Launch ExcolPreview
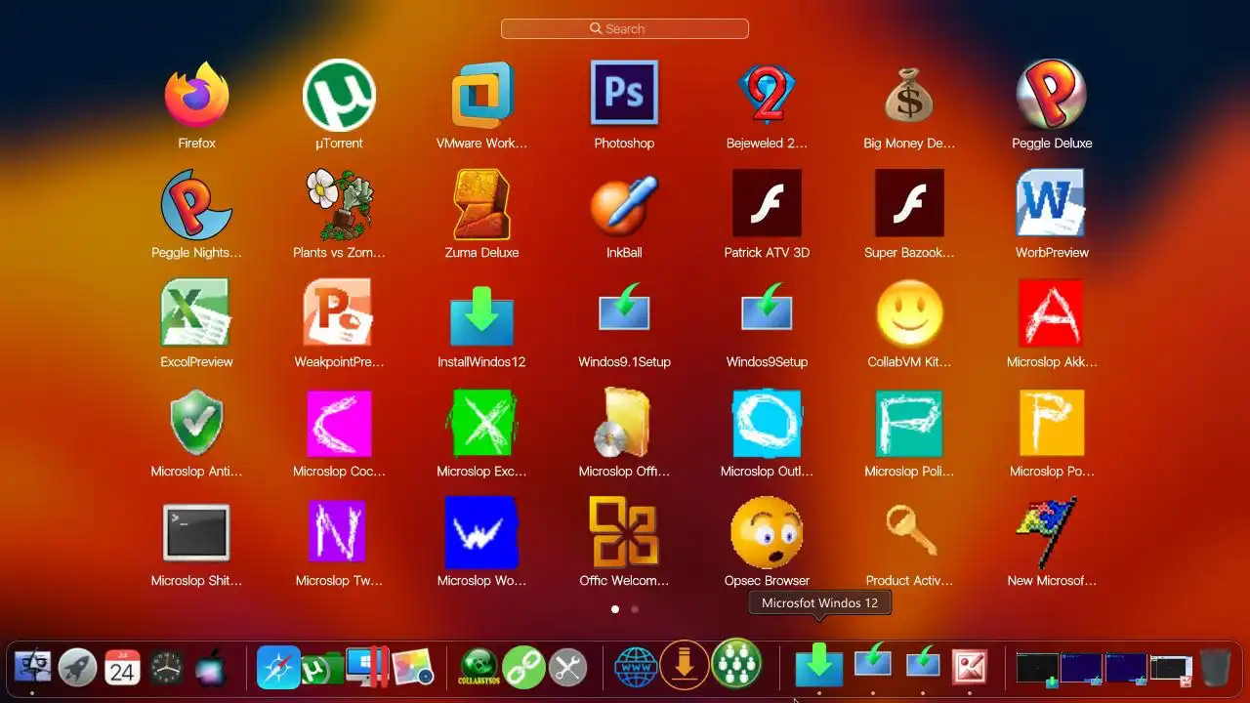Viewport: 1250px width, 703px height. point(196,312)
